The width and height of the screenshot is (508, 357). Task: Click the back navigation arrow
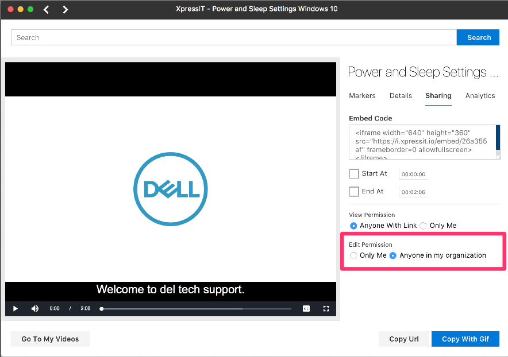pyautogui.click(x=47, y=9)
